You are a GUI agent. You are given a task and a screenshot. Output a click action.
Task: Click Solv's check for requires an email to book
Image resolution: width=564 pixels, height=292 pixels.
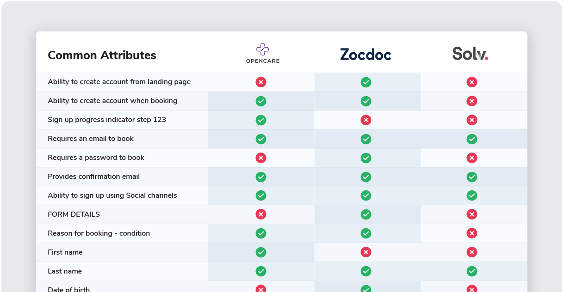472,139
